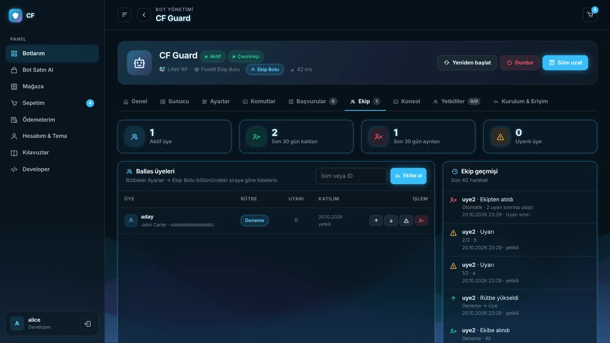610x343 pixels.
Task: Open the Developer section
Action: (52, 169)
